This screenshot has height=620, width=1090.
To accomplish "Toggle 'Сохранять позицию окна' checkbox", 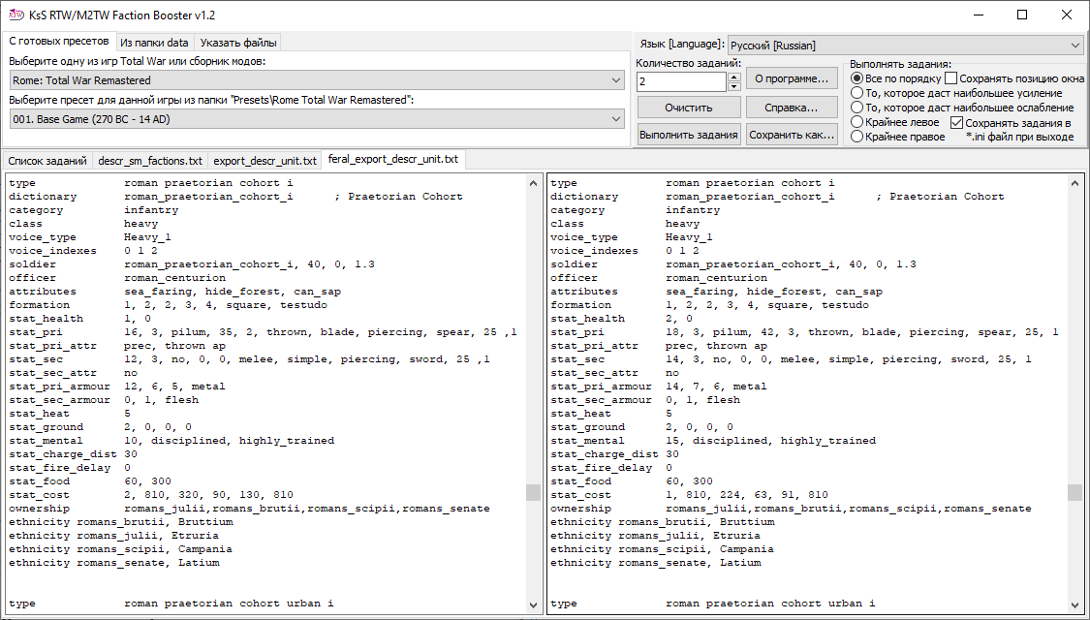I will pos(951,78).
